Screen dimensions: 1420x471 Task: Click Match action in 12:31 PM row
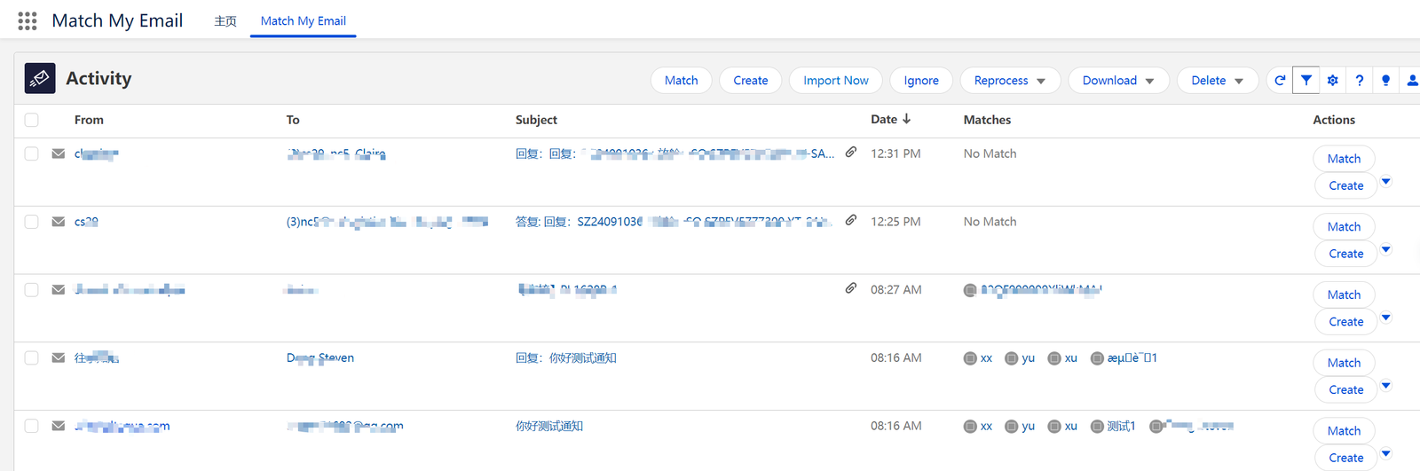[1344, 159]
